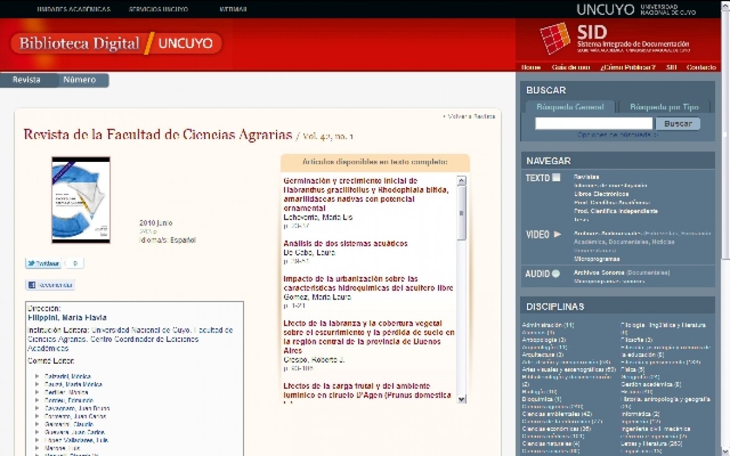730x456 pixels.
Task: Open ¿Cómo Publicar? menu item
Action: click(x=628, y=67)
